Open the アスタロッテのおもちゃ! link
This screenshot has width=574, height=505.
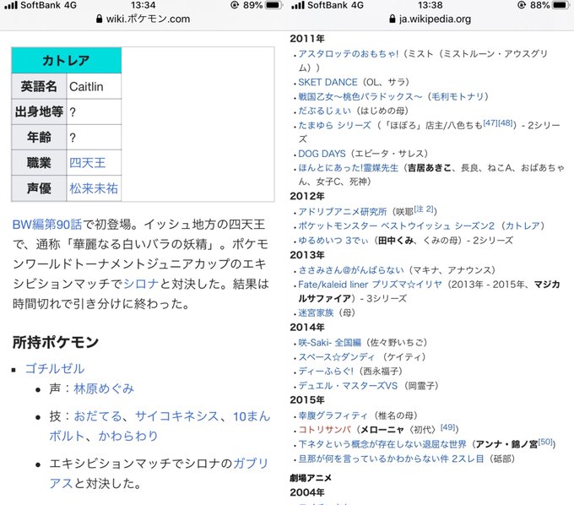(x=348, y=54)
